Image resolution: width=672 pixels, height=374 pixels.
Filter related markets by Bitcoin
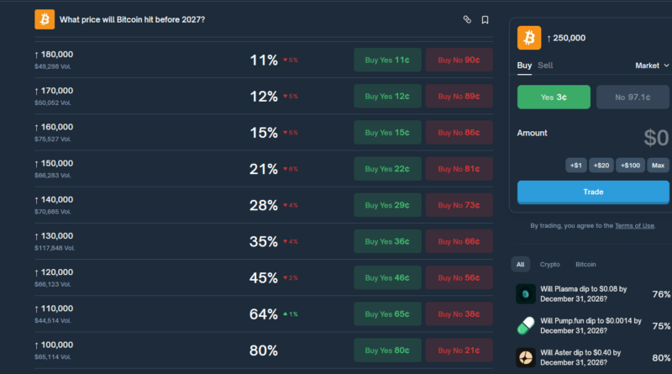586,264
